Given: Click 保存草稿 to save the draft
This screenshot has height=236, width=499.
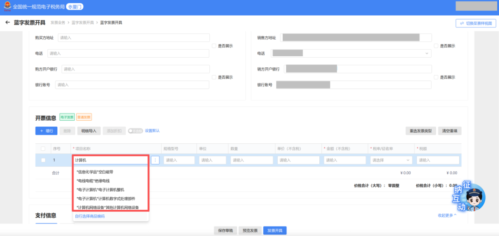Looking at the screenshot, I should [x=225, y=230].
